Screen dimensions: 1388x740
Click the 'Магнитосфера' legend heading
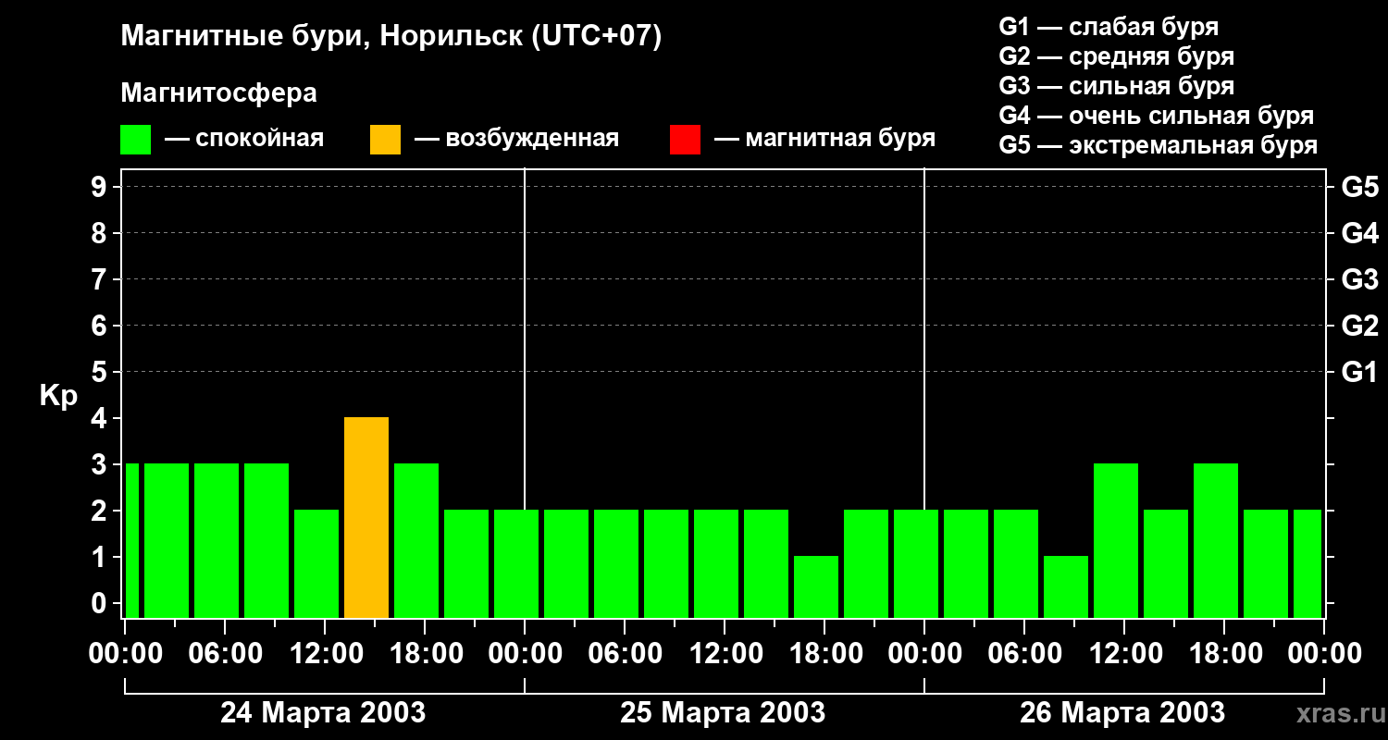point(218,93)
